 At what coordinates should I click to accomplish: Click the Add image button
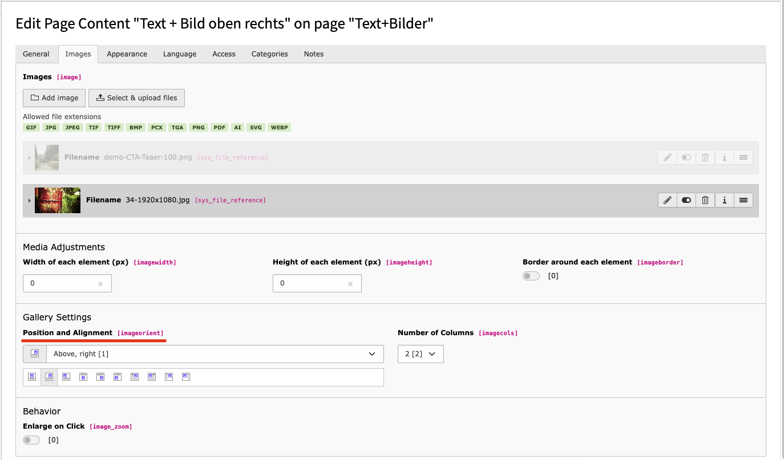pyautogui.click(x=54, y=98)
